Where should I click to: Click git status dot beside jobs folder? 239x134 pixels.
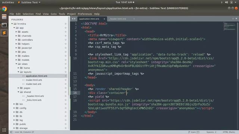[65, 52]
